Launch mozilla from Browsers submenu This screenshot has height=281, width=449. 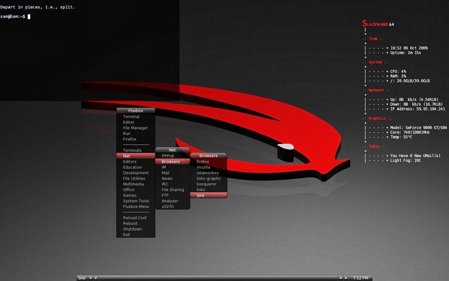tap(209, 167)
